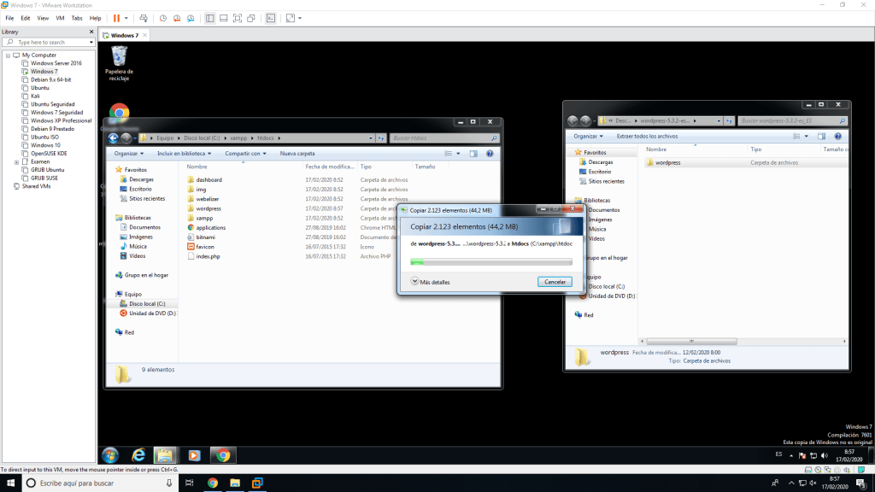Open the Organizar dropdown in htdocs window
This screenshot has height=492, width=875.
click(x=128, y=154)
